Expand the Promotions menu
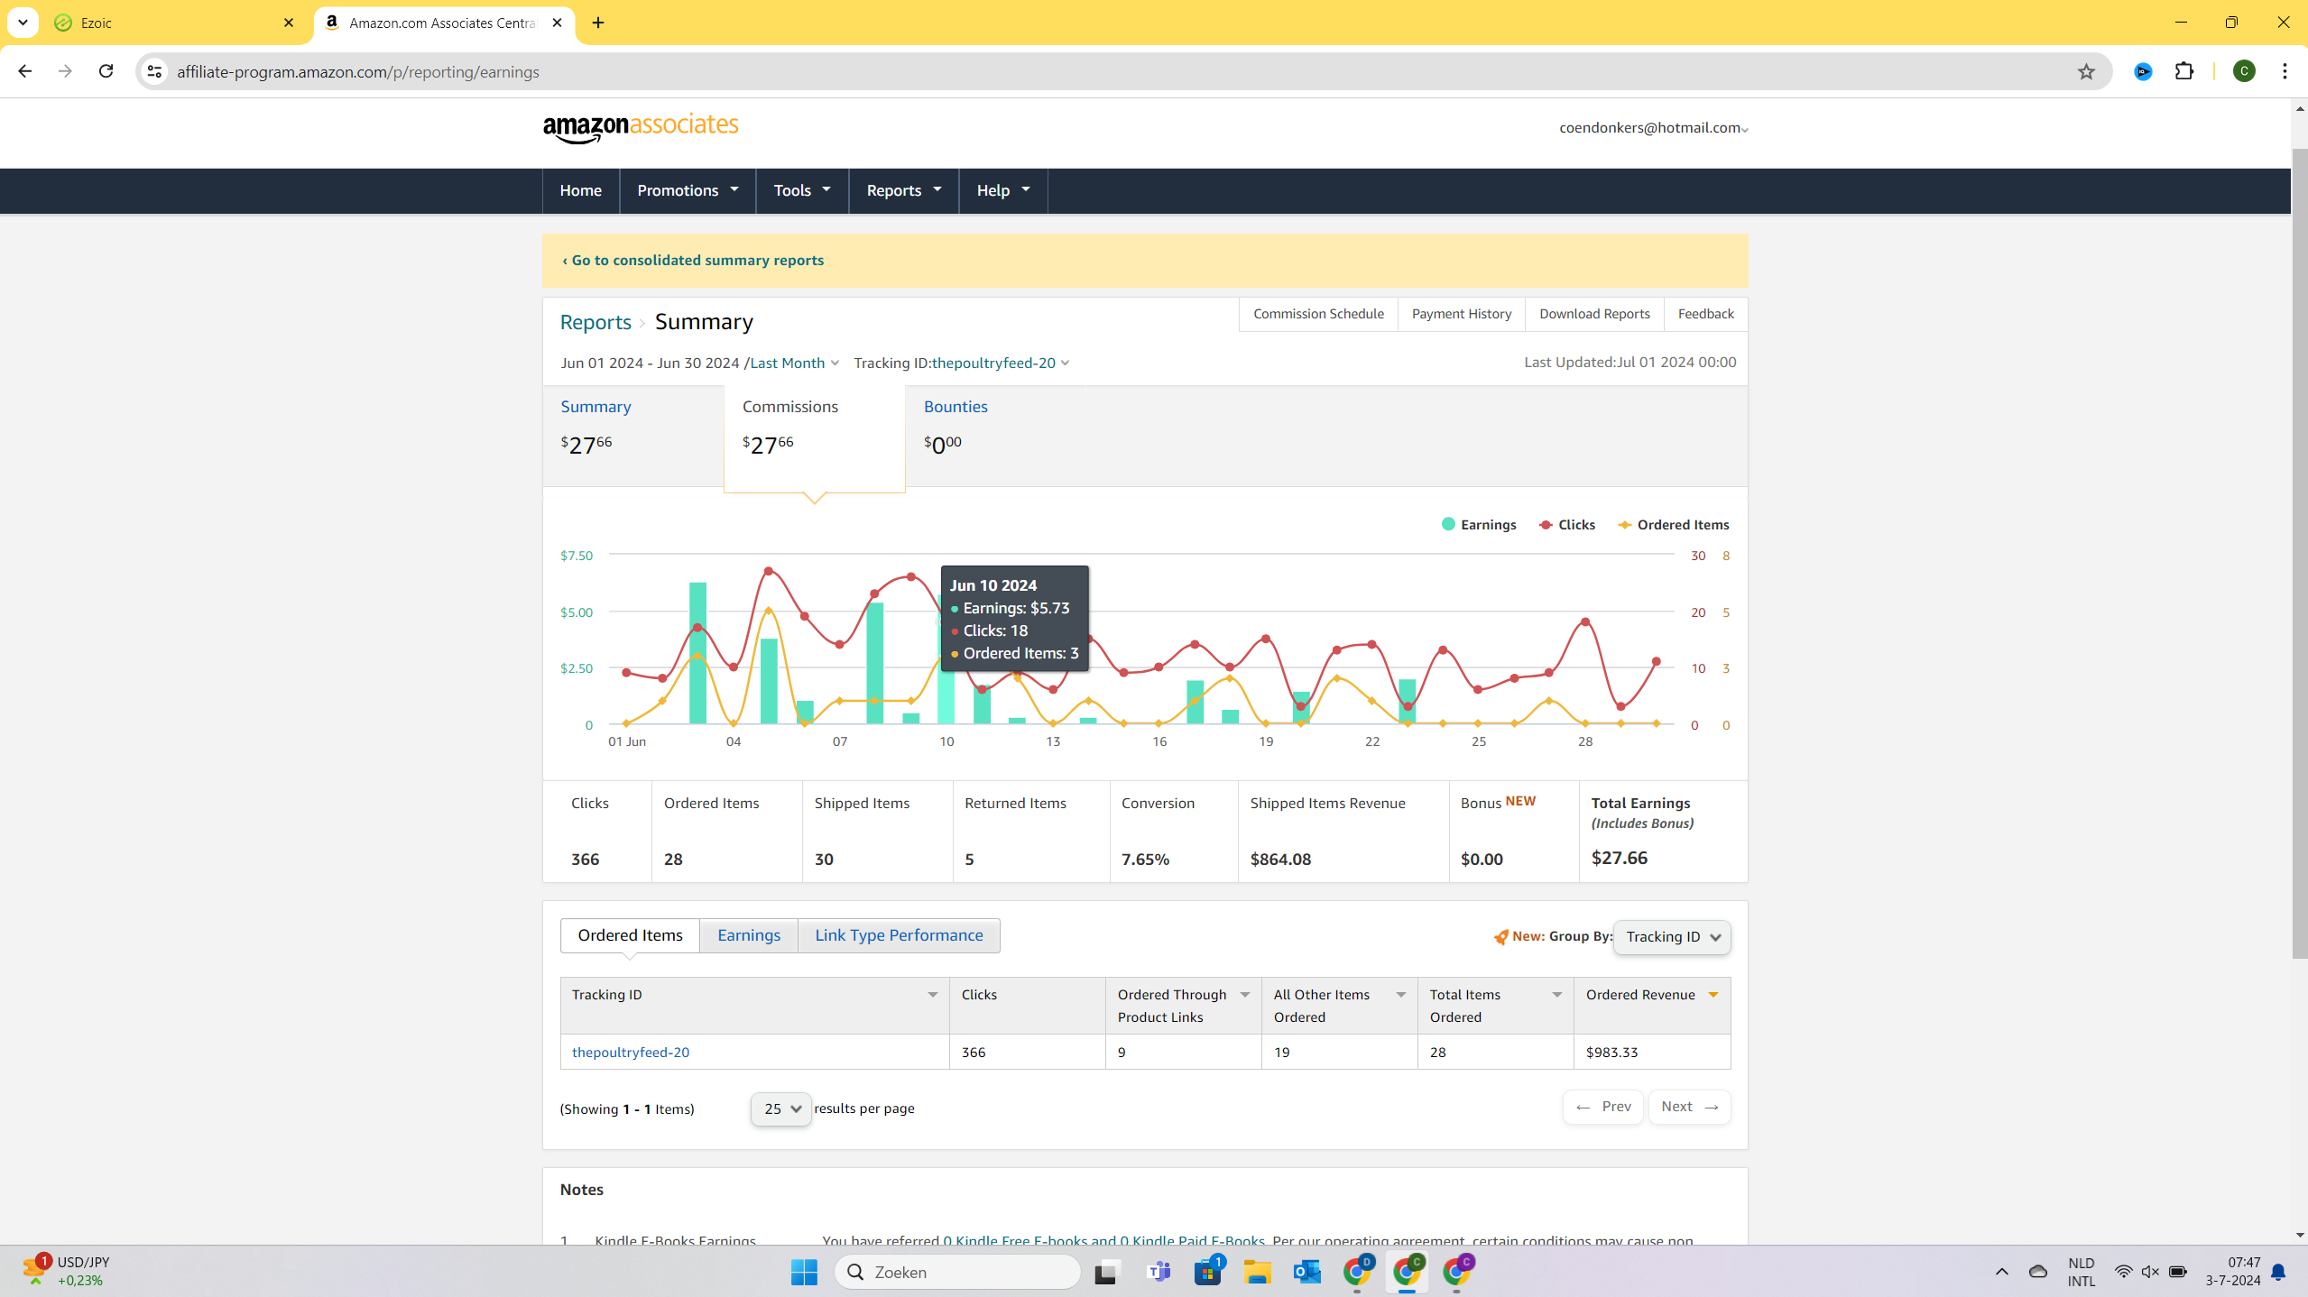 pyautogui.click(x=688, y=190)
